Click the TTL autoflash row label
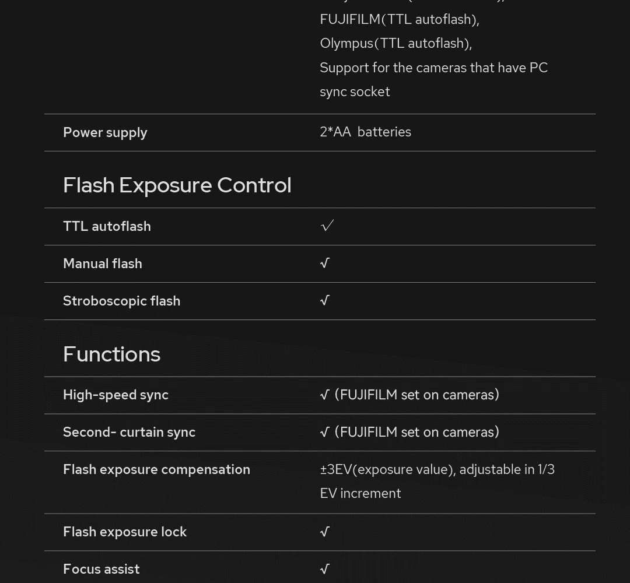This screenshot has width=630, height=583. pos(107,226)
